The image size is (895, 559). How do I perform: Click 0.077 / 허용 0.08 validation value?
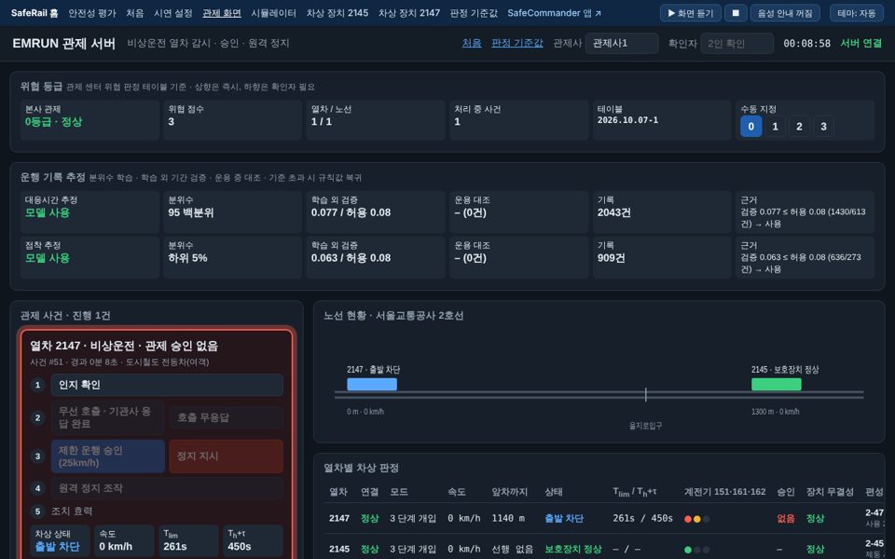(351, 212)
